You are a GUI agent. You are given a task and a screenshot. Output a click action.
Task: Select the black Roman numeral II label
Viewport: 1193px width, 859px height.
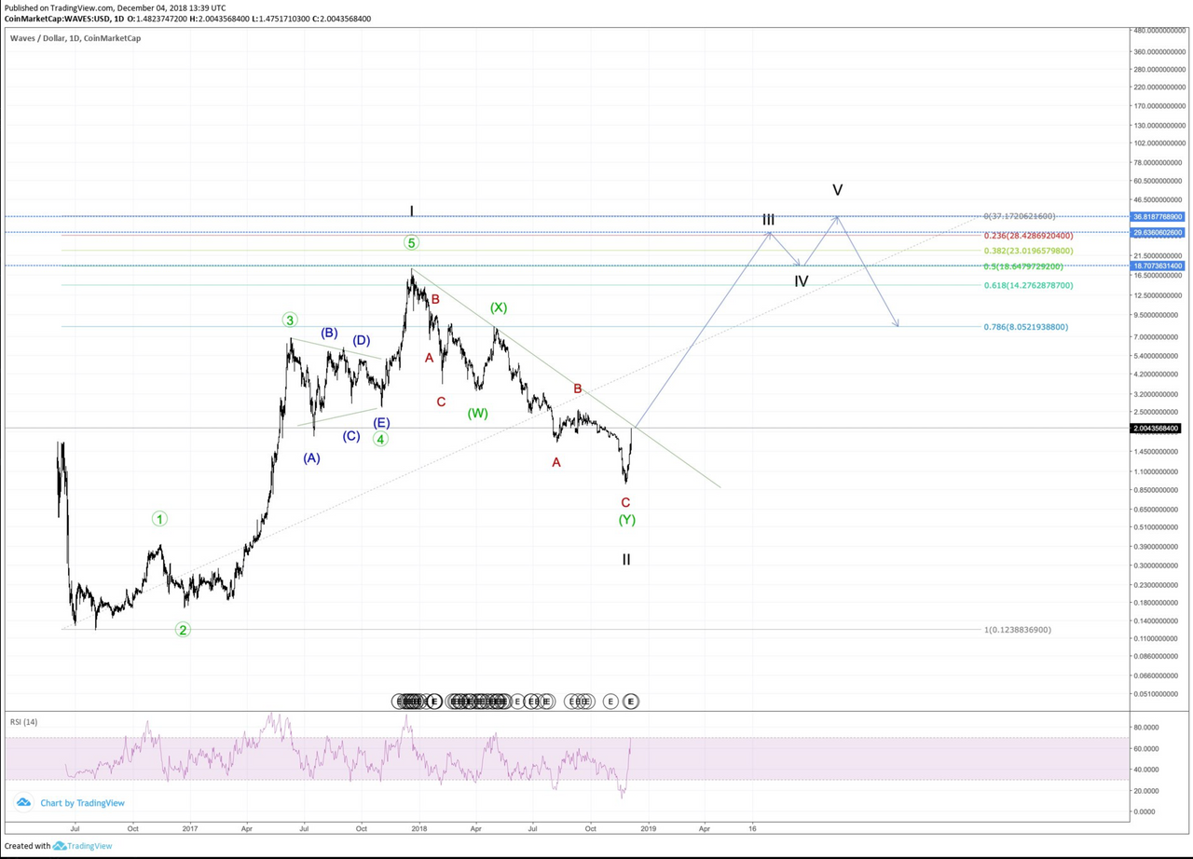pos(626,560)
